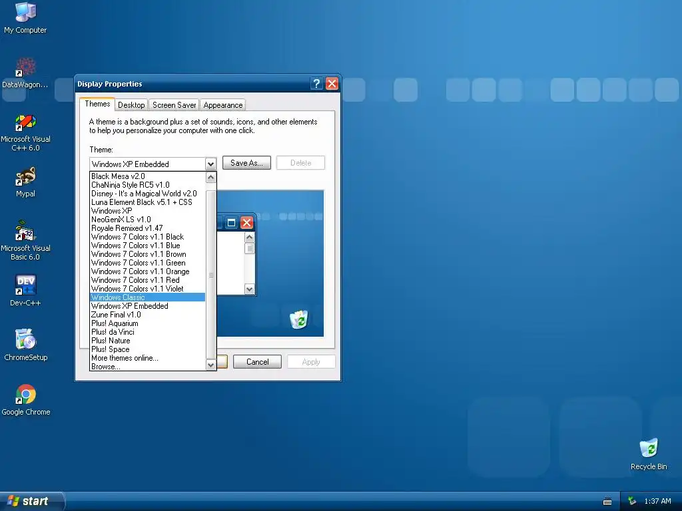
Task: Click the Theme combo box dropdown arrow
Action: [210, 164]
